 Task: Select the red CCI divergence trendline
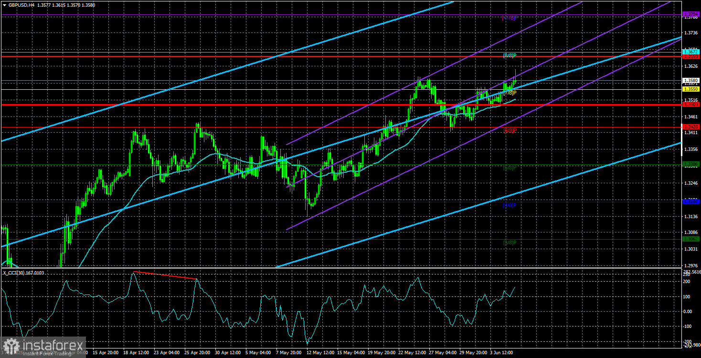click(166, 275)
